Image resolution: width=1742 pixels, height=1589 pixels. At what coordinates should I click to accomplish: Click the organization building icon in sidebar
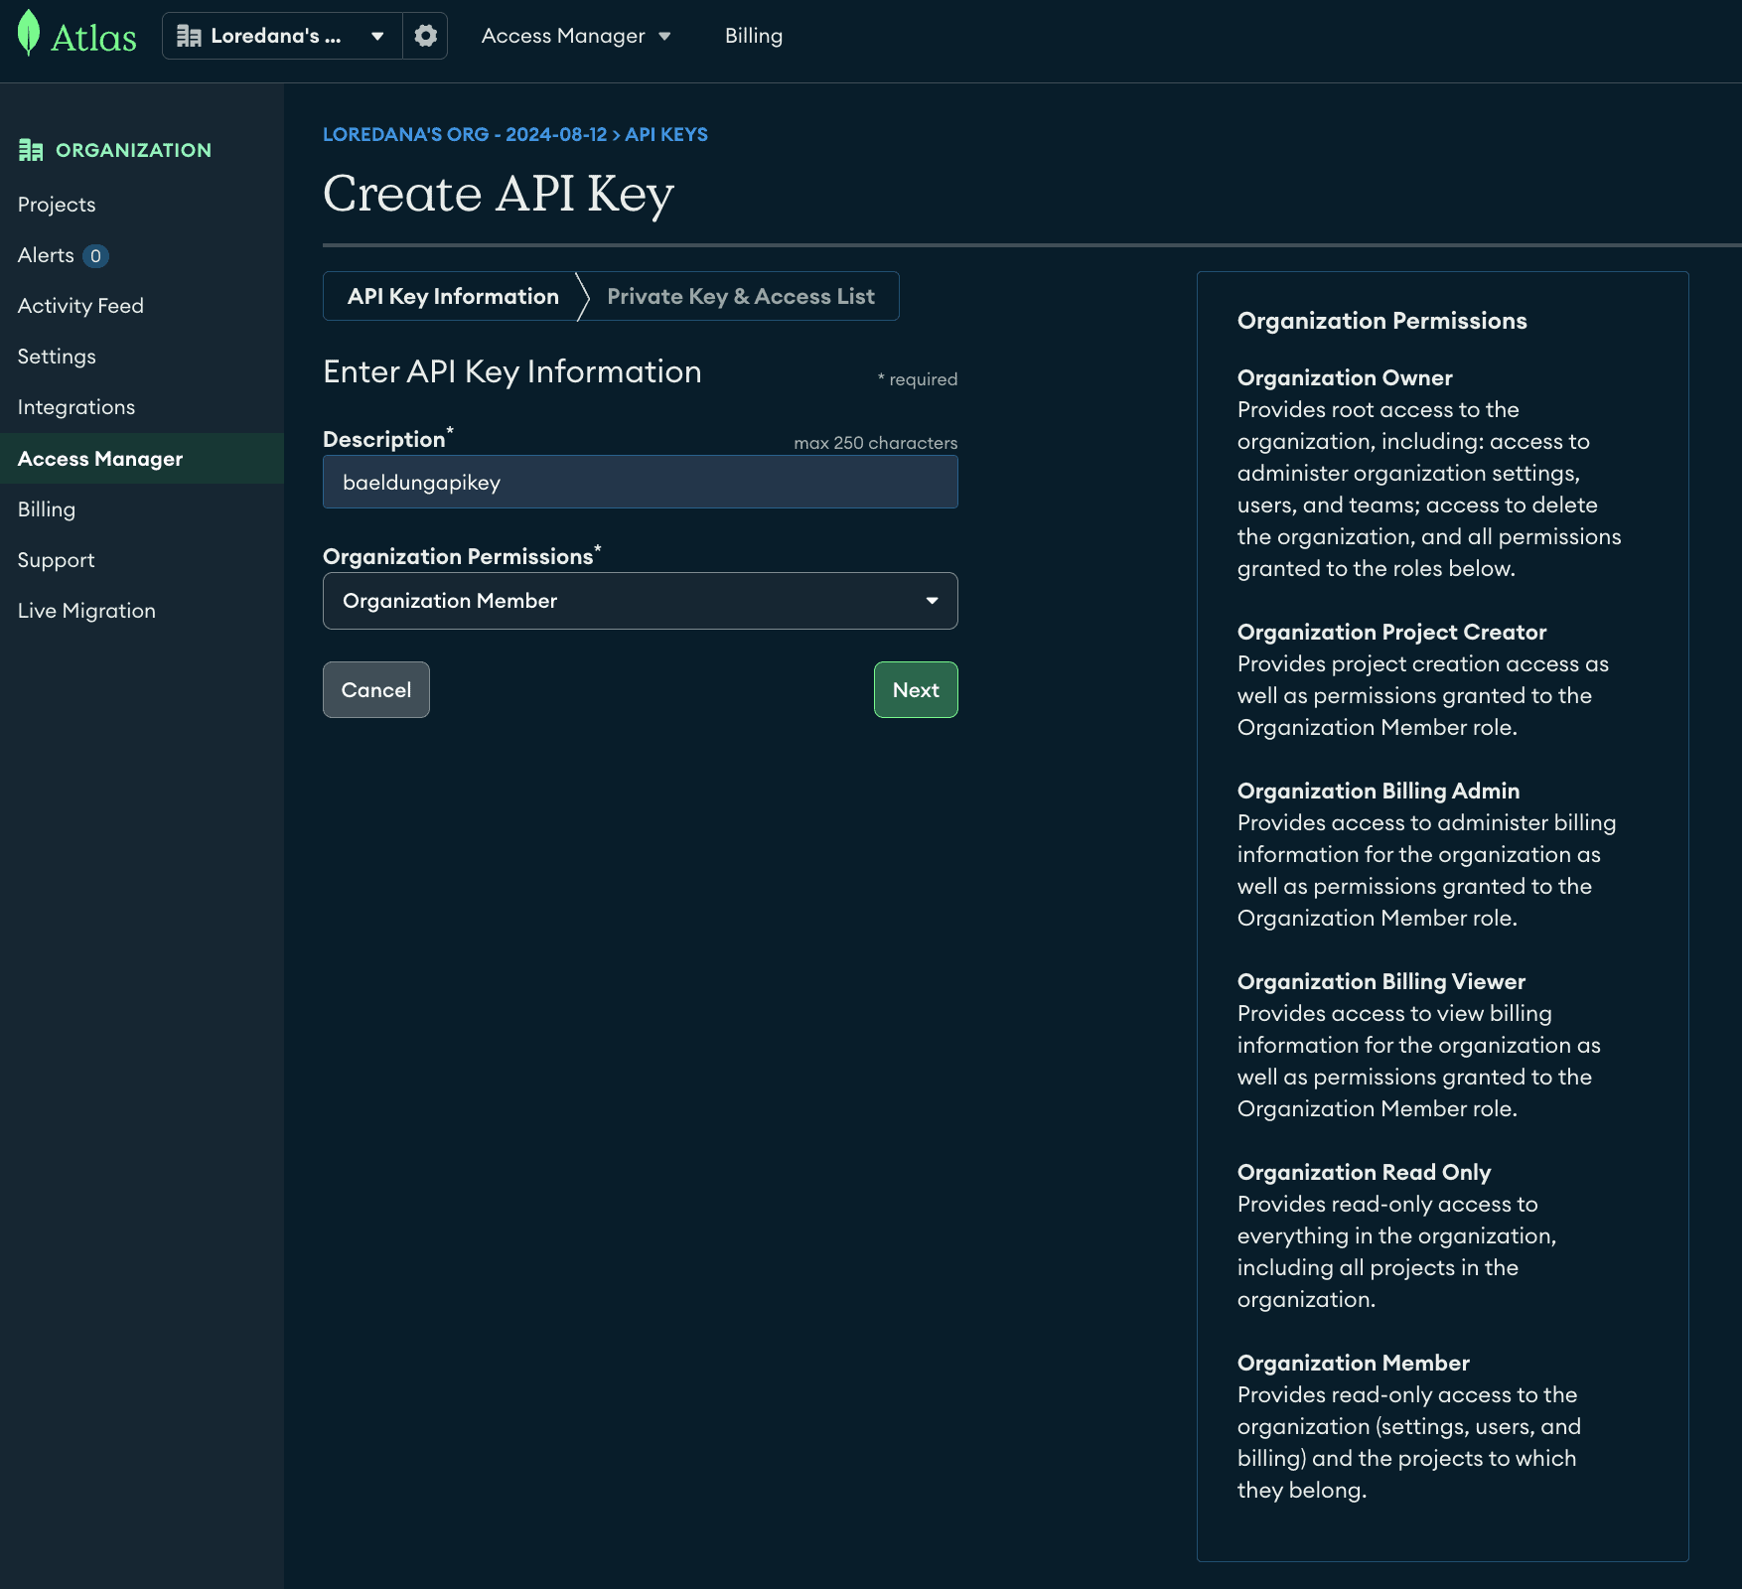click(31, 150)
